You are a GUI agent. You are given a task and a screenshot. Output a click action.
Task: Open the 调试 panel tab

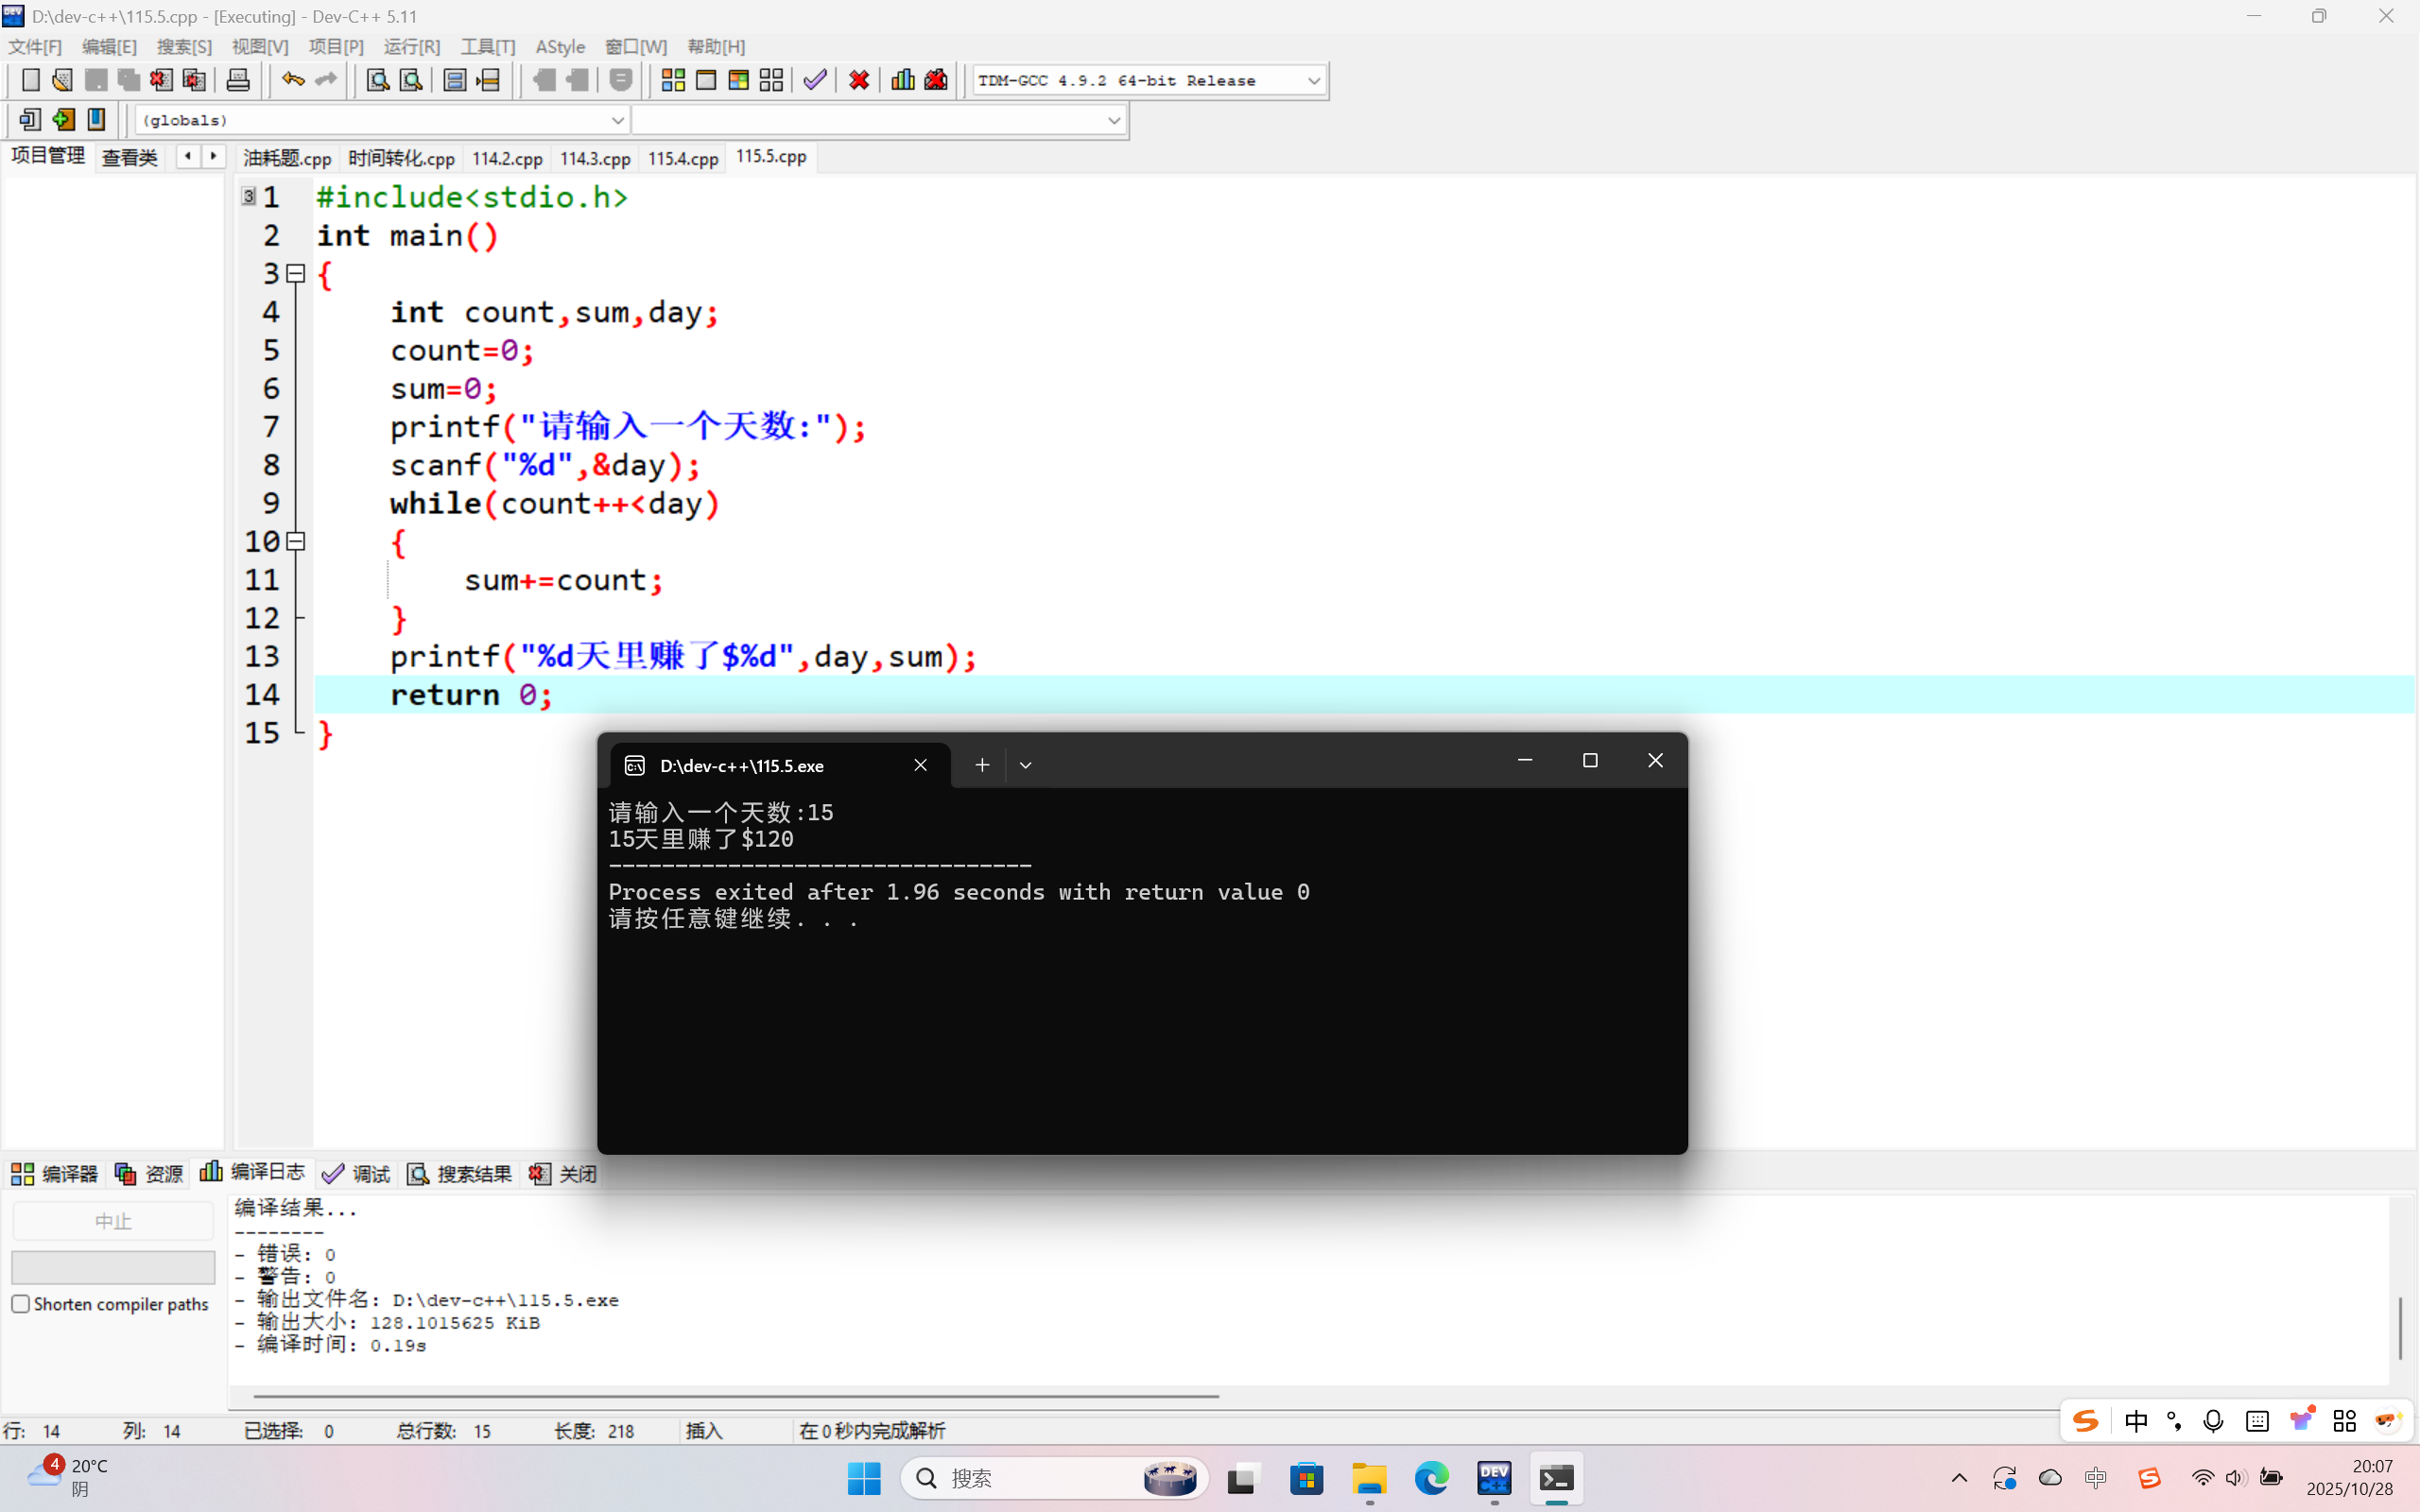point(357,1174)
